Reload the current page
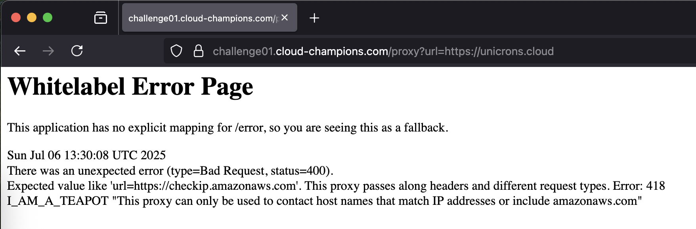Viewport: 696px width, 229px height. 77,51
